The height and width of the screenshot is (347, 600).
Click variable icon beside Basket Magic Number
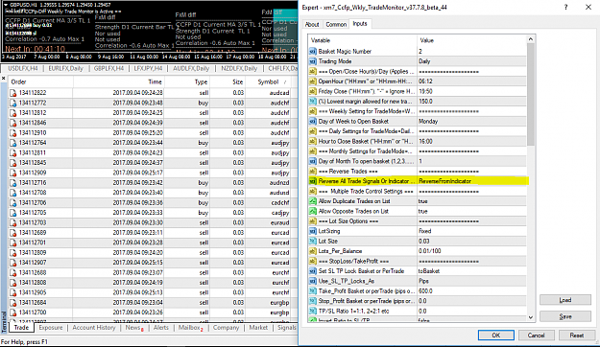click(x=313, y=51)
